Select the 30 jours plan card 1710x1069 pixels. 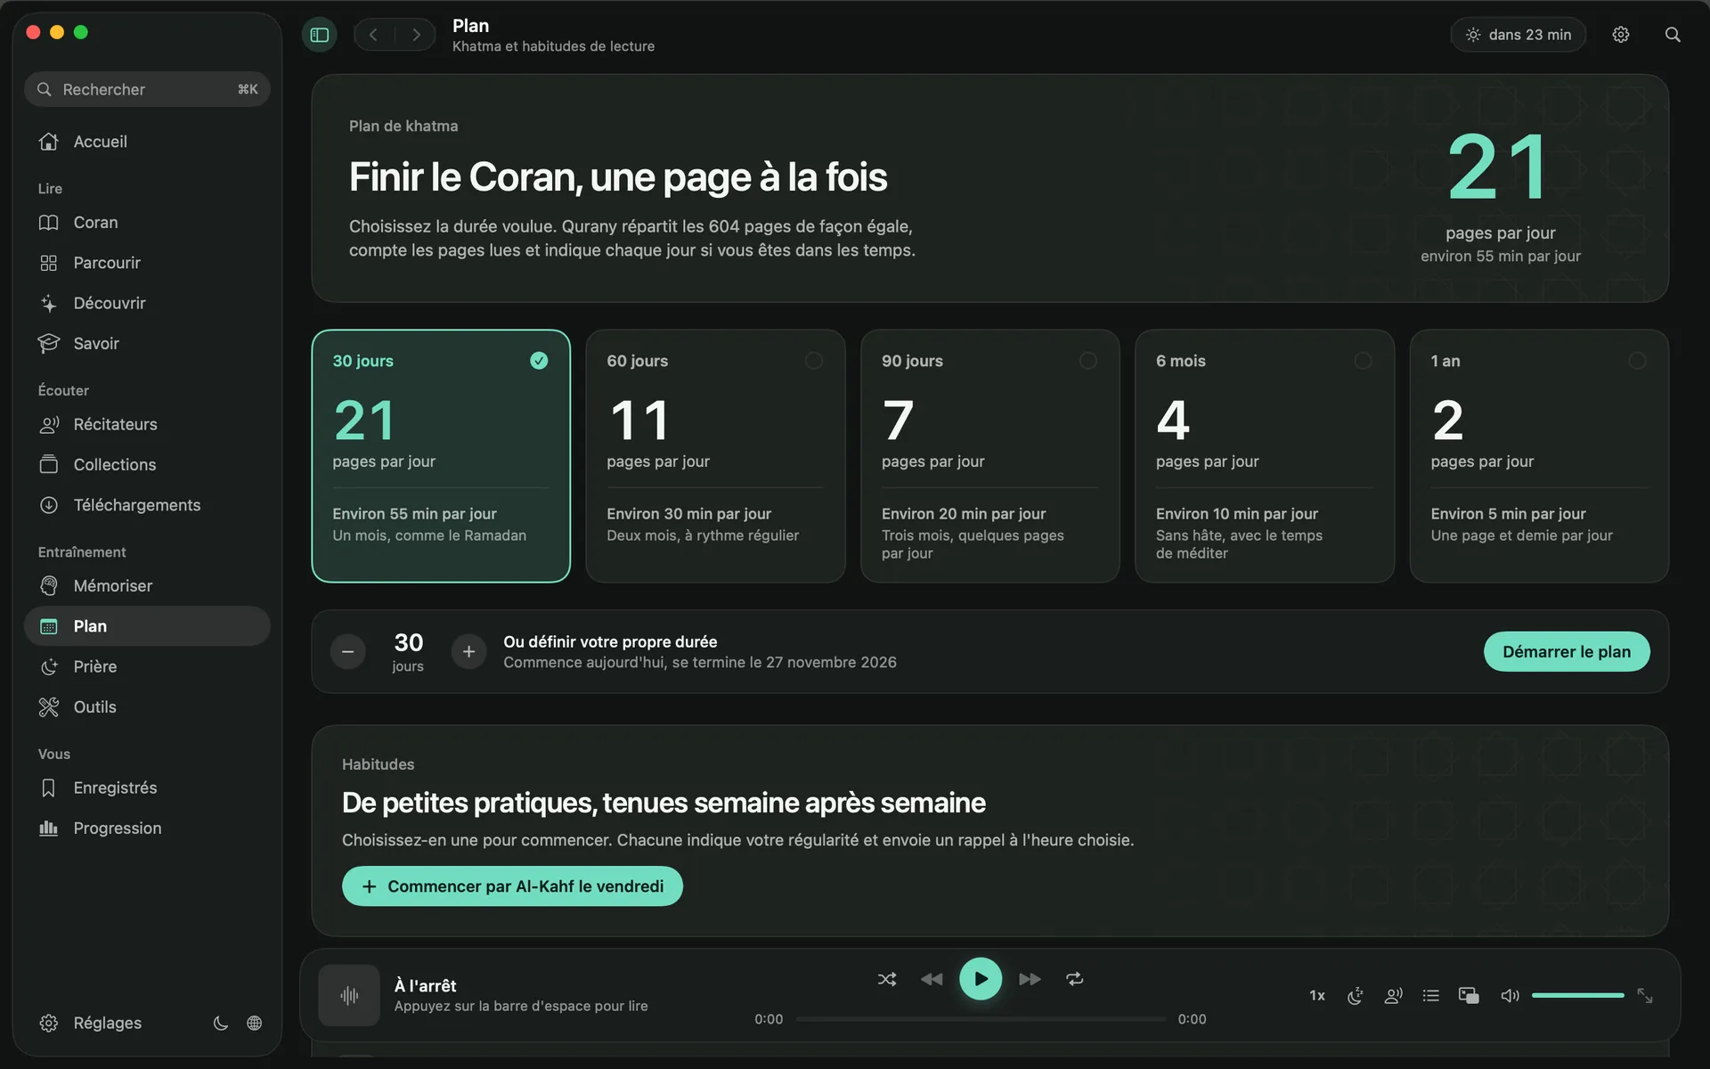(441, 456)
